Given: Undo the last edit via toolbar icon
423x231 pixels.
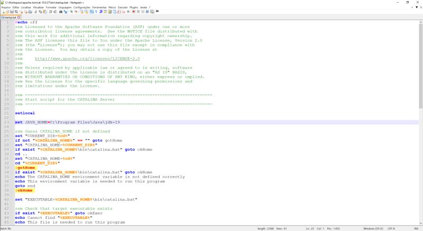Looking at the screenshot, I should click(50, 12).
